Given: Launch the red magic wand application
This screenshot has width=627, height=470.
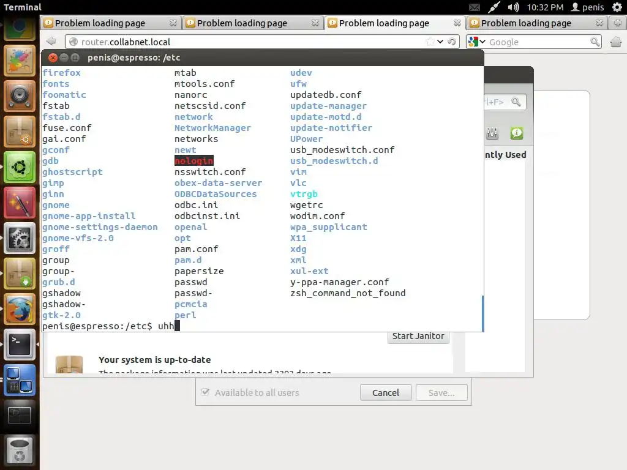Looking at the screenshot, I should tap(19, 202).
